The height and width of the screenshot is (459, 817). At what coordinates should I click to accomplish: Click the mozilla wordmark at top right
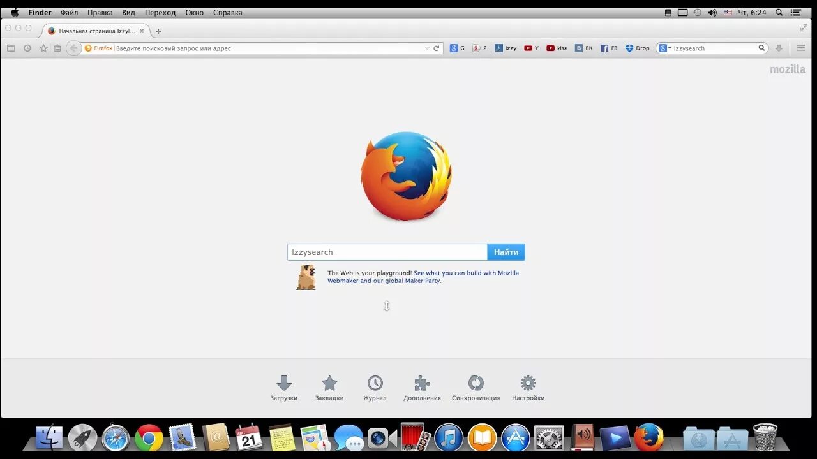point(788,69)
